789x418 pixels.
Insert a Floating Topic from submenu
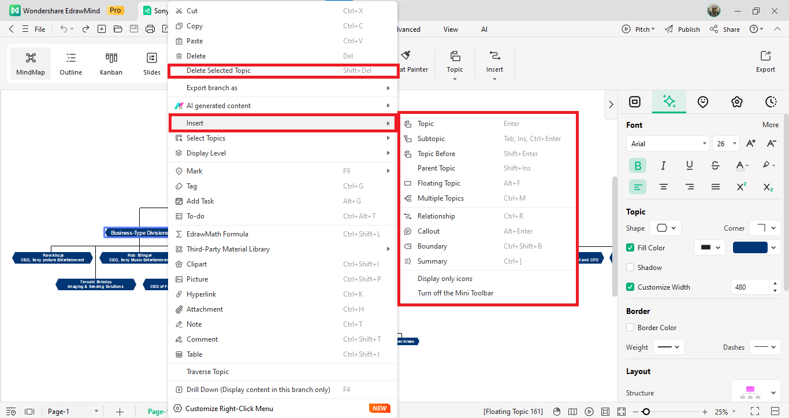click(489, 183)
